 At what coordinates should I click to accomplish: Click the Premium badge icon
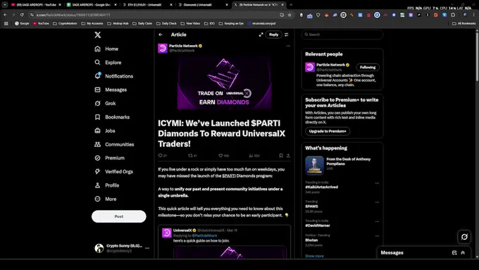pos(97,158)
